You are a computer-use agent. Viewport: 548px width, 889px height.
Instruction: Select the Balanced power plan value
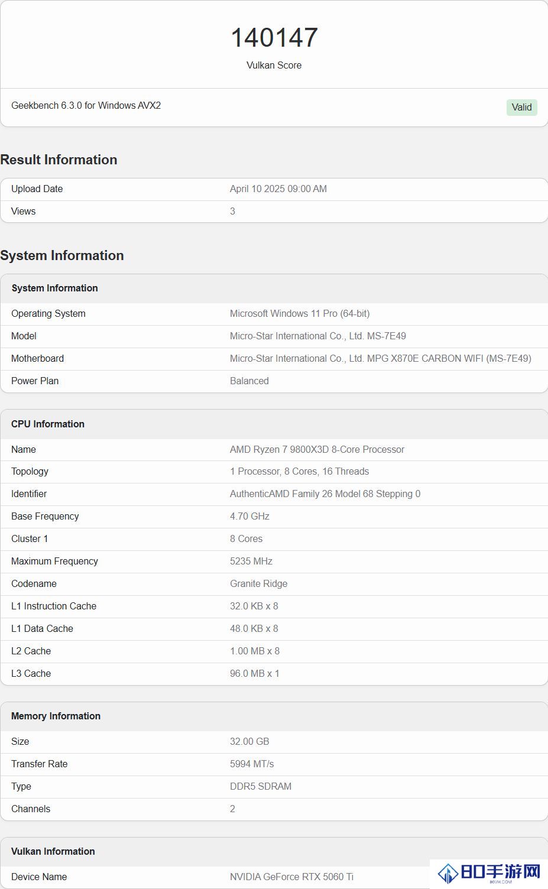coord(249,381)
